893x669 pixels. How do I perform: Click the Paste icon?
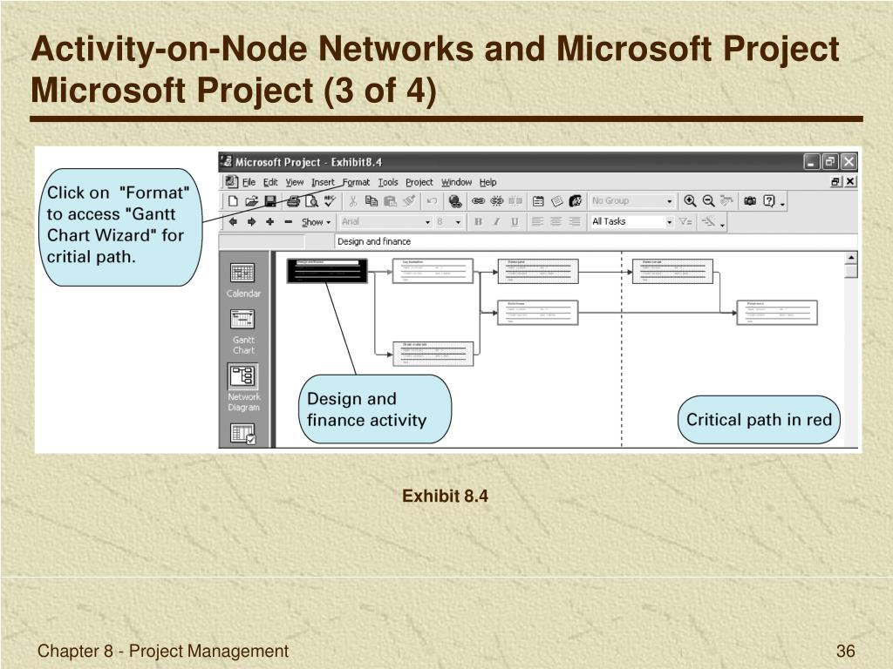point(390,201)
